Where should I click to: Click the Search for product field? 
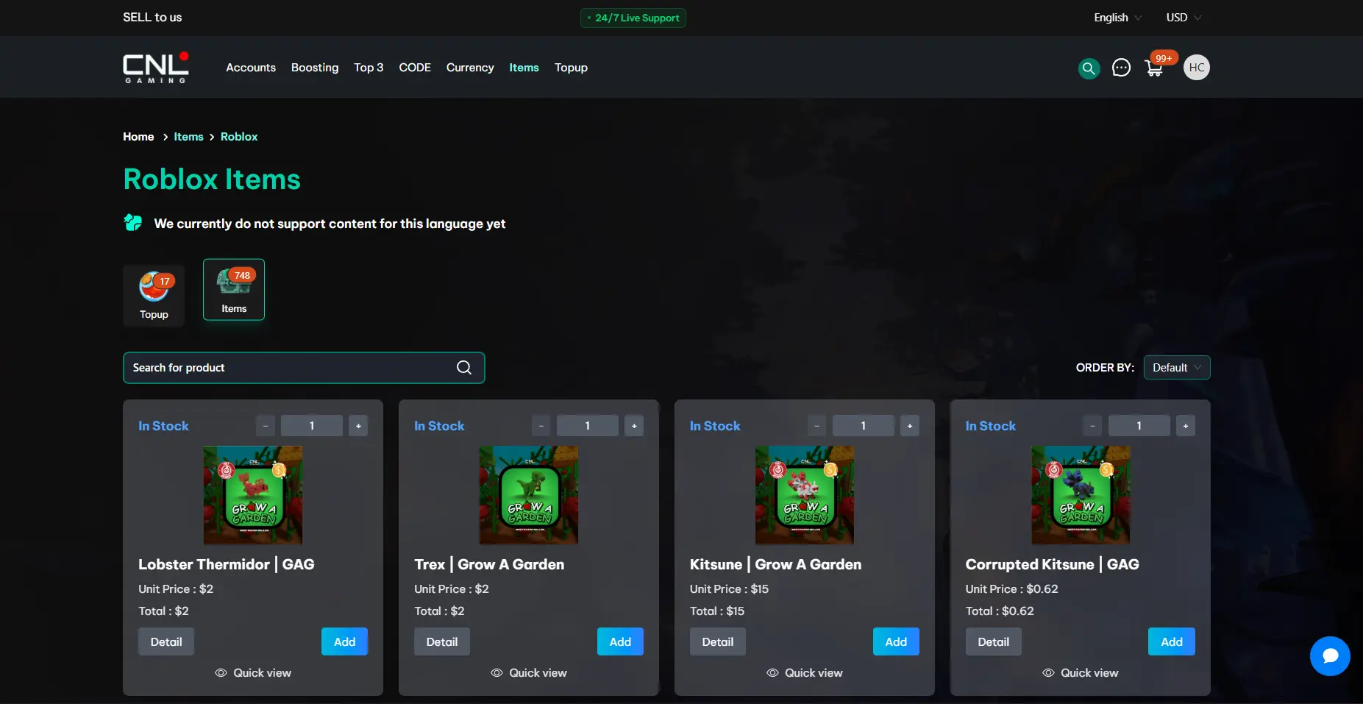[x=304, y=368]
